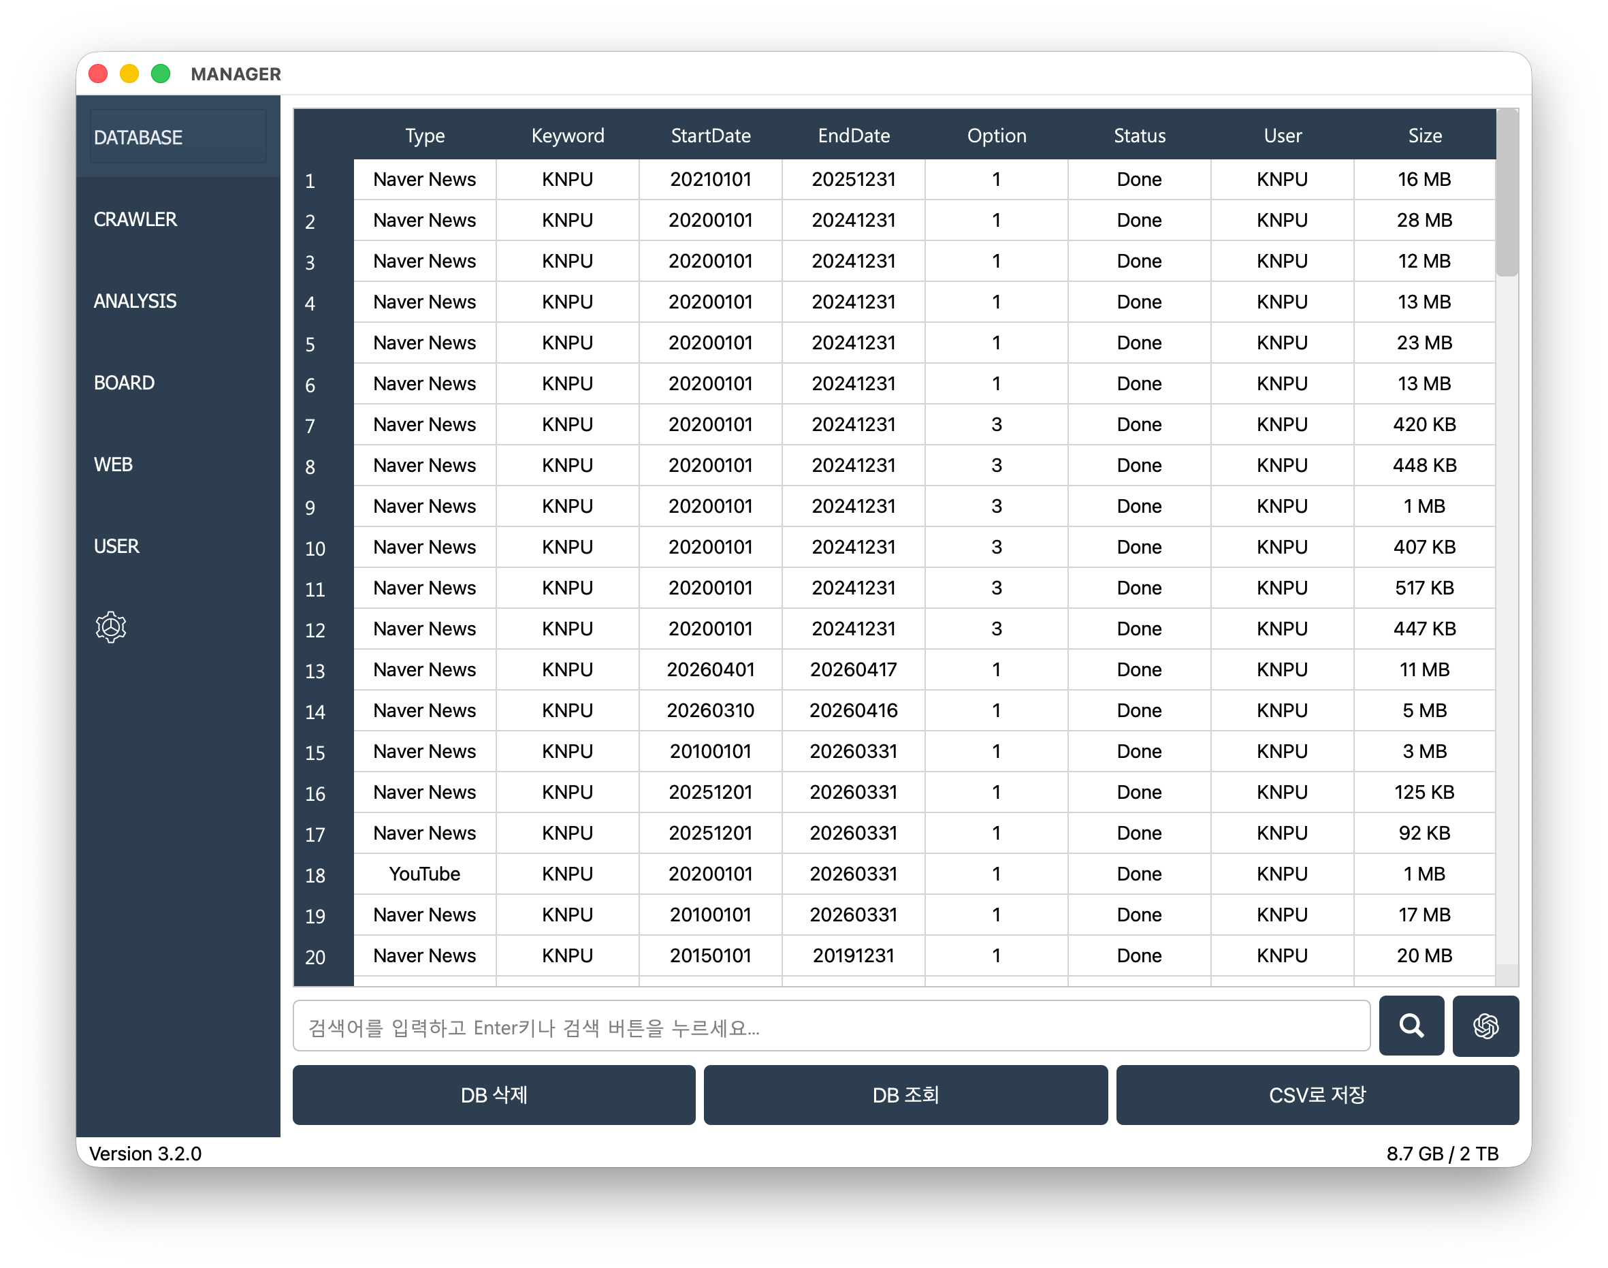Click the YouTube type cell
The image size is (1608, 1268).
[x=424, y=874]
